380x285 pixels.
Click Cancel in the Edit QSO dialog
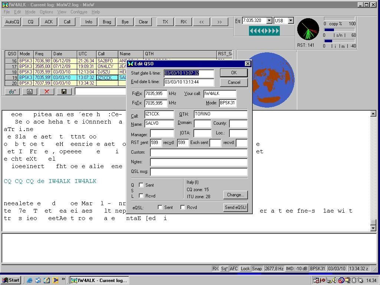pos(234,82)
